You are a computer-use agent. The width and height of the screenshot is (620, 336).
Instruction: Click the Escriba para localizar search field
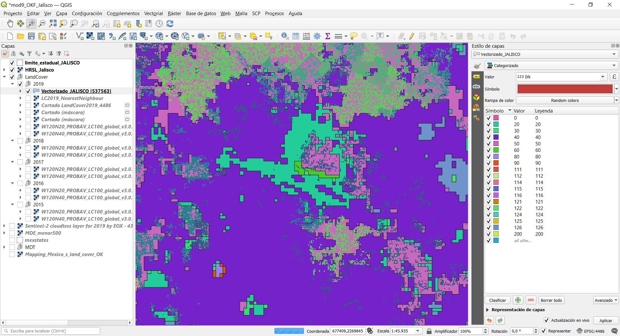coord(51,331)
